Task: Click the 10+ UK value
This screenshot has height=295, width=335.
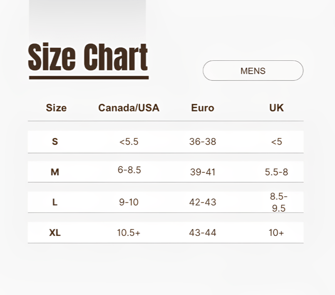Action: tap(276, 233)
